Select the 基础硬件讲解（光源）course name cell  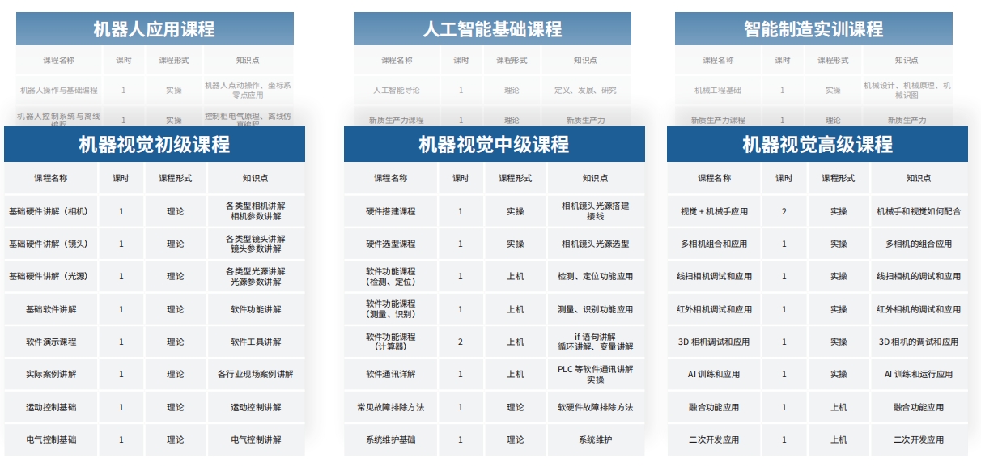click(50, 277)
